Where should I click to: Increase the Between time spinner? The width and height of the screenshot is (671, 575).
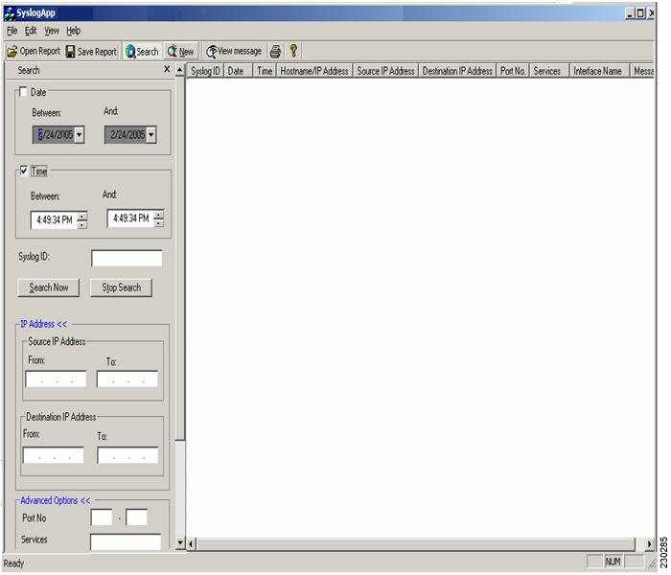click(x=82, y=216)
